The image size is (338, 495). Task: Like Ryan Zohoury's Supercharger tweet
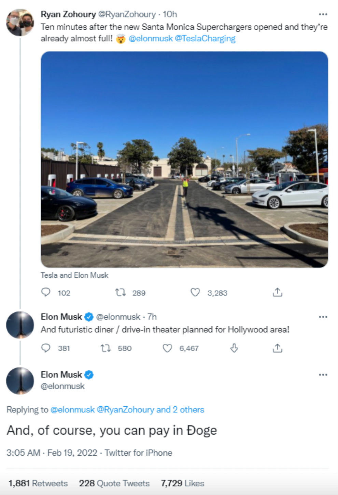tap(195, 292)
